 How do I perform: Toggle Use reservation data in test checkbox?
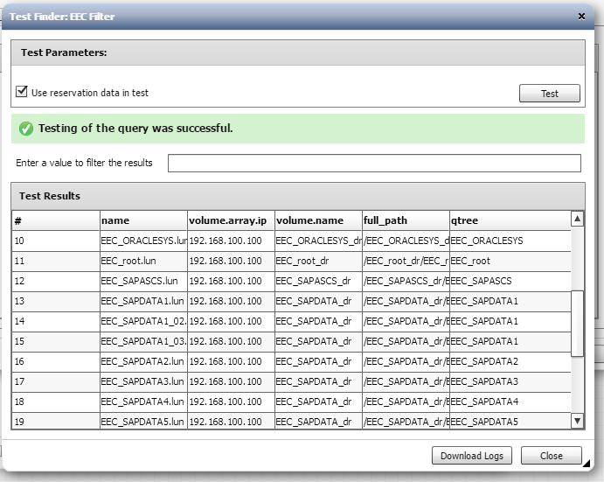[x=22, y=92]
